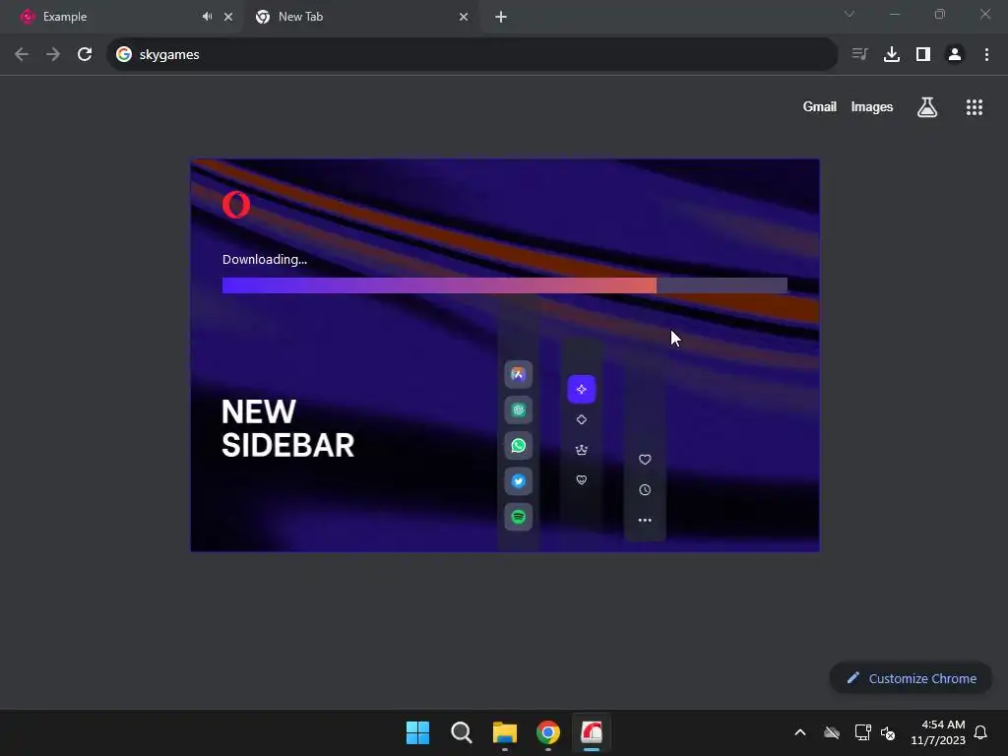Screen dimensions: 1008x756
Task: Toggle the Chrome side panel icon
Action: point(923,55)
